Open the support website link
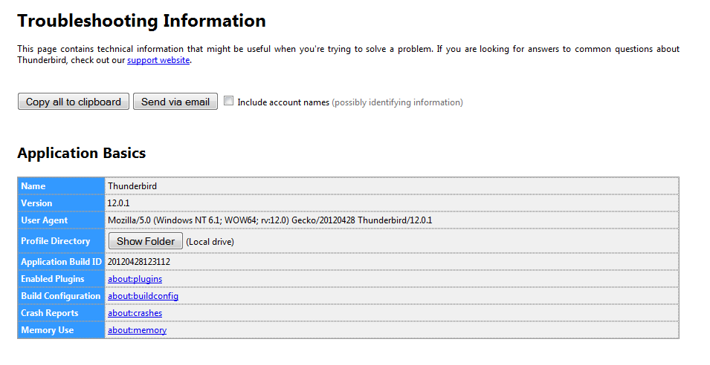 [158, 60]
